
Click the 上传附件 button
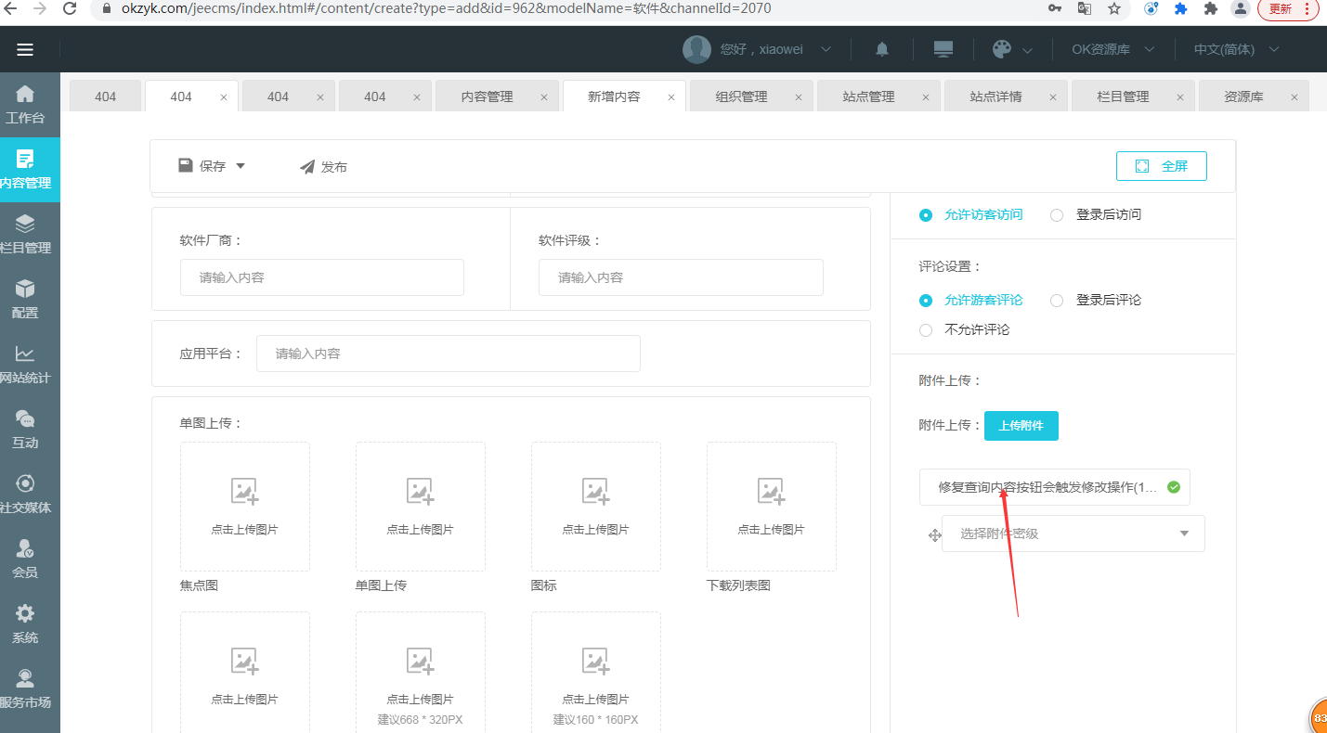tap(1021, 426)
